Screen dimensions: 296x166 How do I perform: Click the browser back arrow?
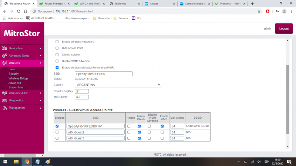[5, 11]
